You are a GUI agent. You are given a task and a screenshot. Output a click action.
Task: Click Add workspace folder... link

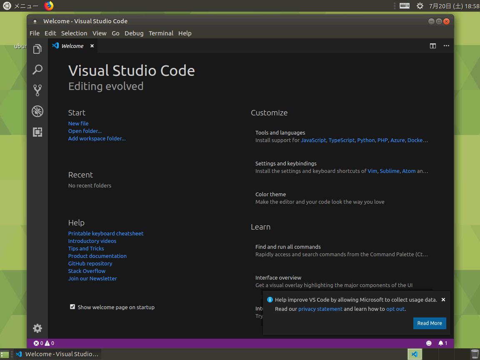(x=97, y=139)
